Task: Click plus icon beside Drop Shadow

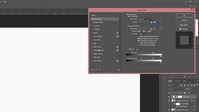Action: point(118,61)
